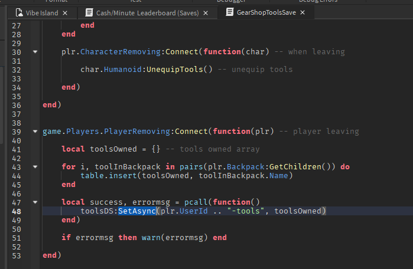Screen dimensions: 413x269
Task: Click the final 'end)' on line 53
Action: [52, 255]
